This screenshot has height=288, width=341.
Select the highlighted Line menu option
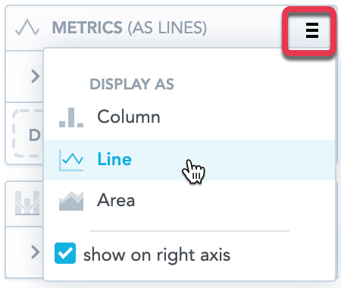click(189, 160)
